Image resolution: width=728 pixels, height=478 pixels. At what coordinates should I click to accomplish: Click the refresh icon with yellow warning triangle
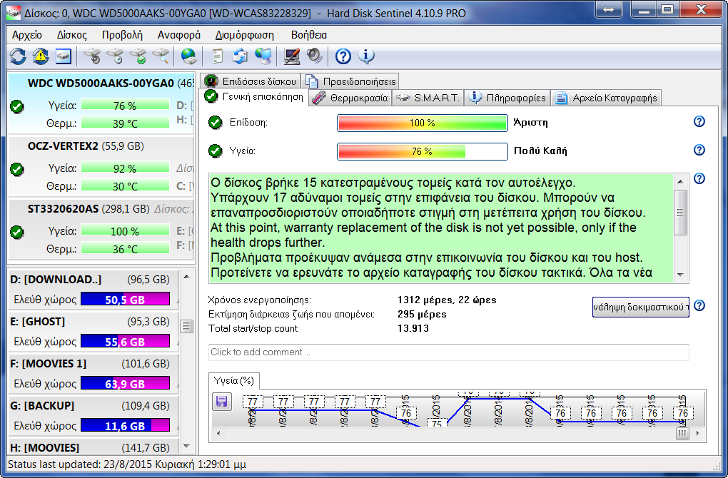(x=41, y=56)
